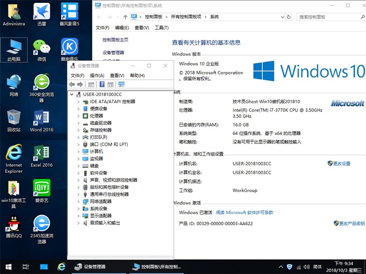Image resolution: width=366 pixels, height=274 pixels.
Task: Expand the 网络适配器 tree node
Action: tap(78, 201)
